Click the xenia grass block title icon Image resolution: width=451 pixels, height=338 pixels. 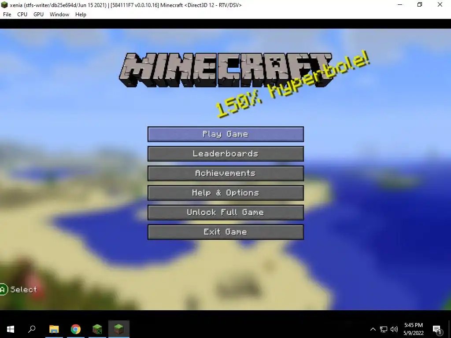[x=4, y=5]
